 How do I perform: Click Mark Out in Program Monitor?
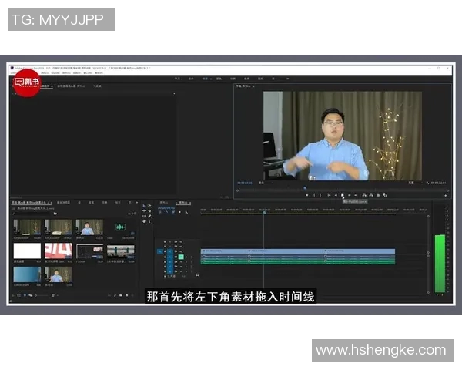click(320, 195)
